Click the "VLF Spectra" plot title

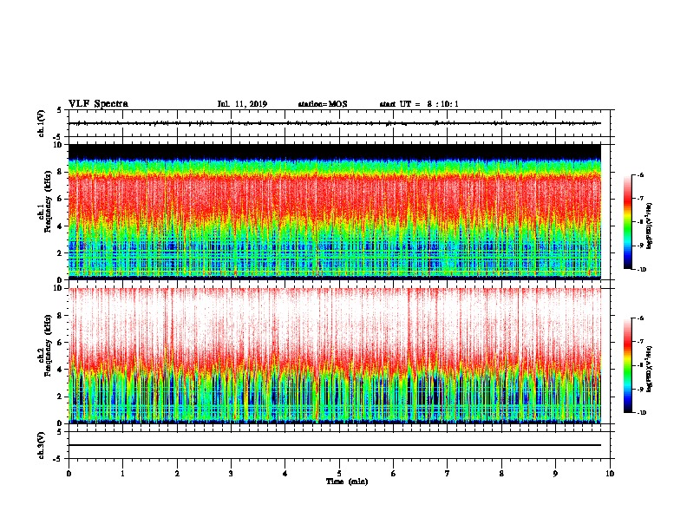click(x=98, y=104)
